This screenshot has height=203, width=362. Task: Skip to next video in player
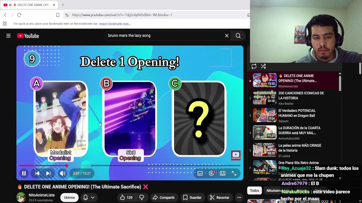48,173
